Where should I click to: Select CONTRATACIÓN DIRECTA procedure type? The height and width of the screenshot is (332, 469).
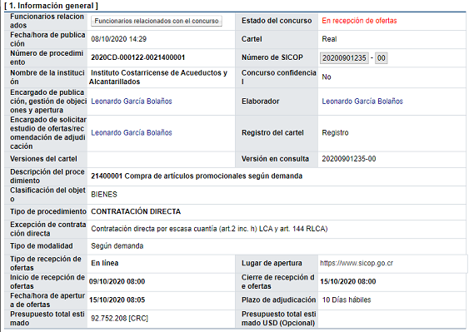(x=136, y=211)
